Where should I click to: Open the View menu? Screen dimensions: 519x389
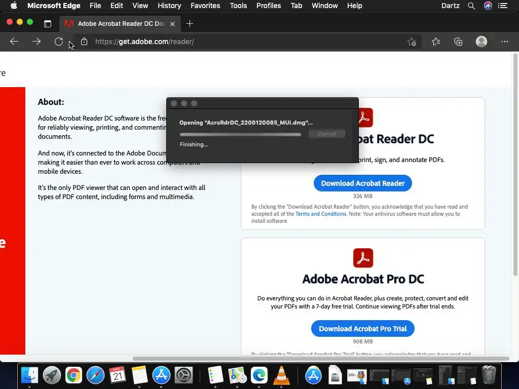[x=140, y=6]
